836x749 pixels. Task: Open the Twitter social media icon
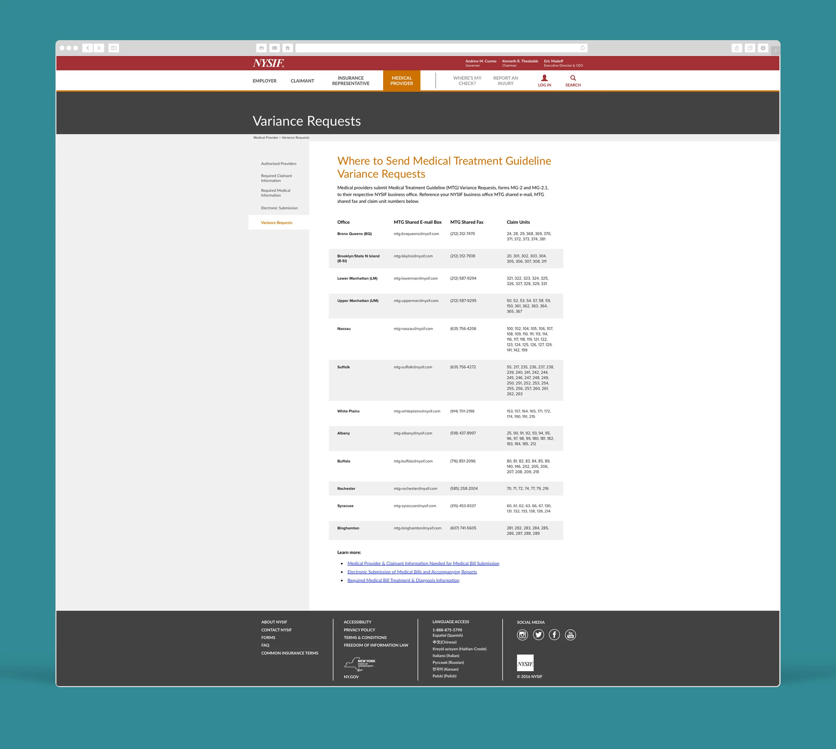pos(538,635)
